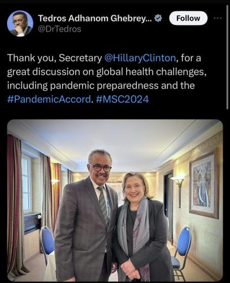Image resolution: width=230 pixels, height=283 pixels.
Task: Click the blue chair at photo's left side
Action: click(47, 245)
